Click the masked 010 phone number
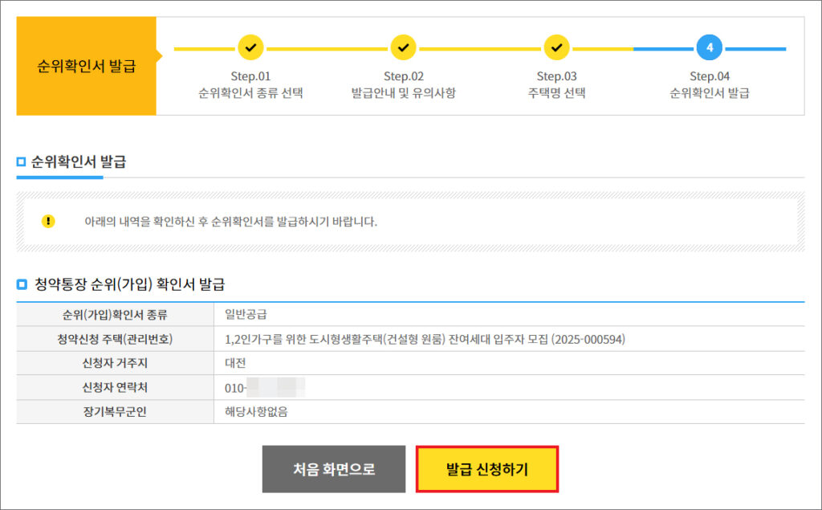822x510 pixels. (265, 388)
